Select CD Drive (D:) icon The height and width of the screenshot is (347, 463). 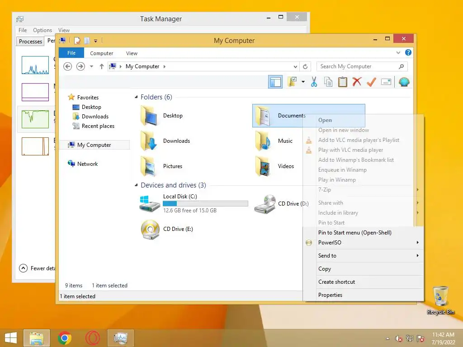point(265,204)
